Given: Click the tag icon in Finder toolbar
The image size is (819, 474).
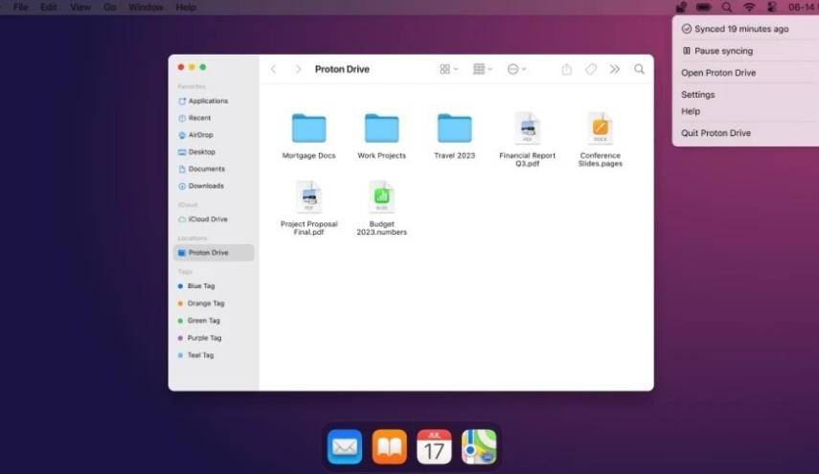Looking at the screenshot, I should point(591,69).
